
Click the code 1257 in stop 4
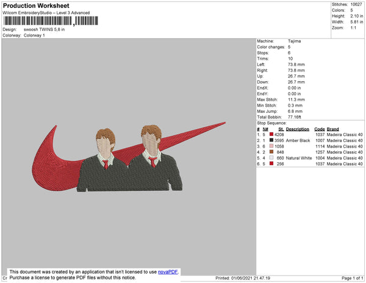pyautogui.click(x=320, y=152)
